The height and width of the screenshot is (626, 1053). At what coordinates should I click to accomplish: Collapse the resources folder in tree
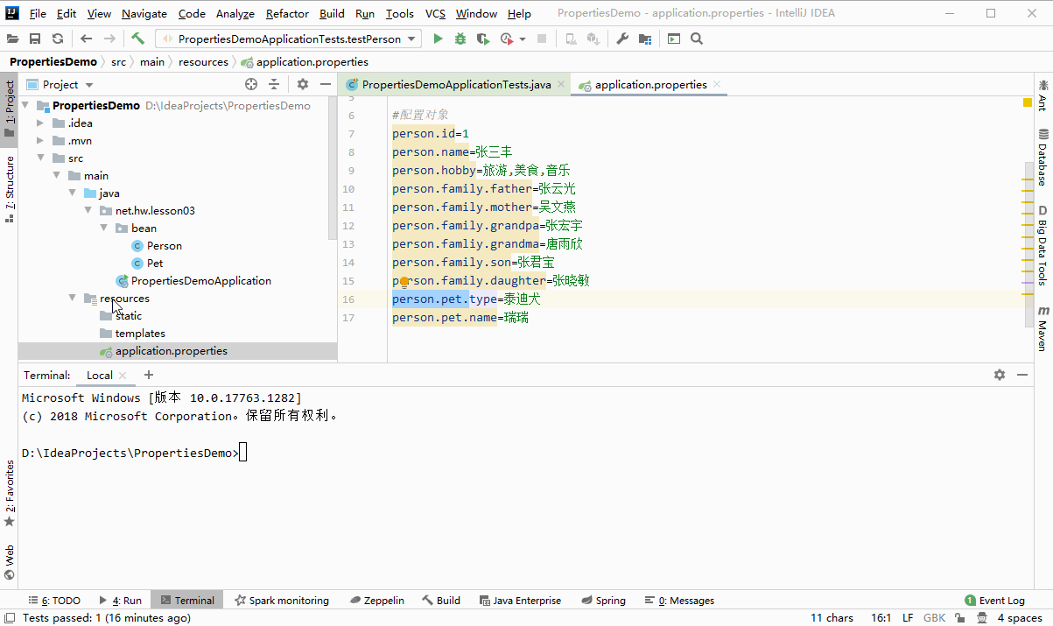pyautogui.click(x=74, y=299)
